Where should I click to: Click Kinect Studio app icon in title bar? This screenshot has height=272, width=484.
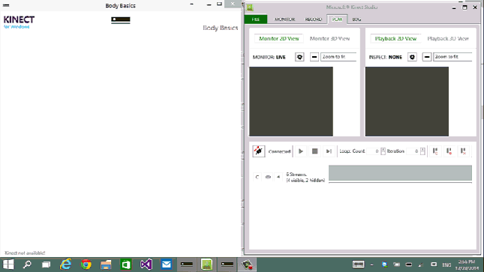click(250, 7)
